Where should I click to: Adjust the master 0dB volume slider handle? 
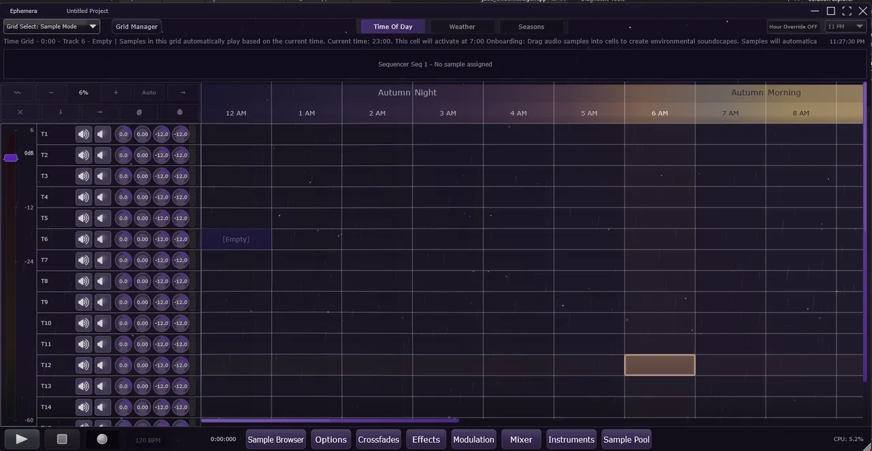coord(11,158)
